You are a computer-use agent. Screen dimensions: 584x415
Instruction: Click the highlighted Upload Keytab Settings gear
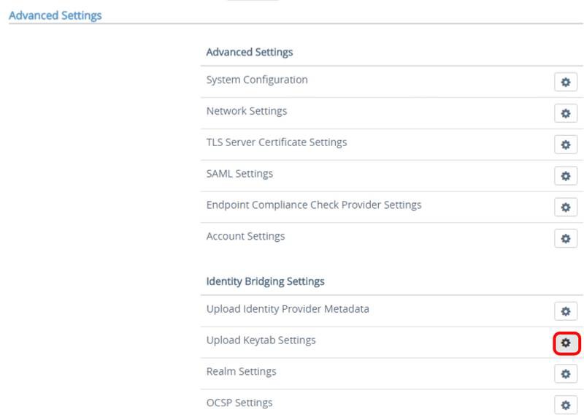point(565,343)
